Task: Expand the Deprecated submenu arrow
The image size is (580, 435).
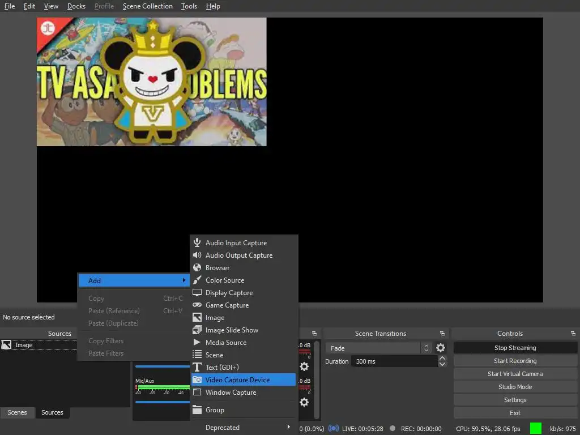Action: click(288, 427)
